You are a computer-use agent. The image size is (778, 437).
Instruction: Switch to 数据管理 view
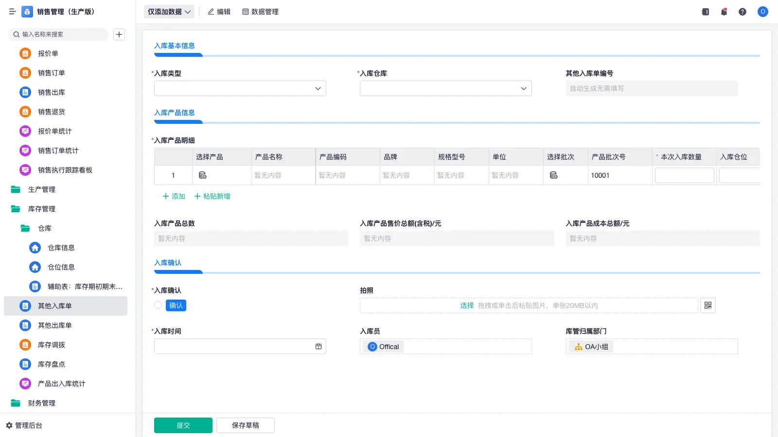tap(260, 12)
